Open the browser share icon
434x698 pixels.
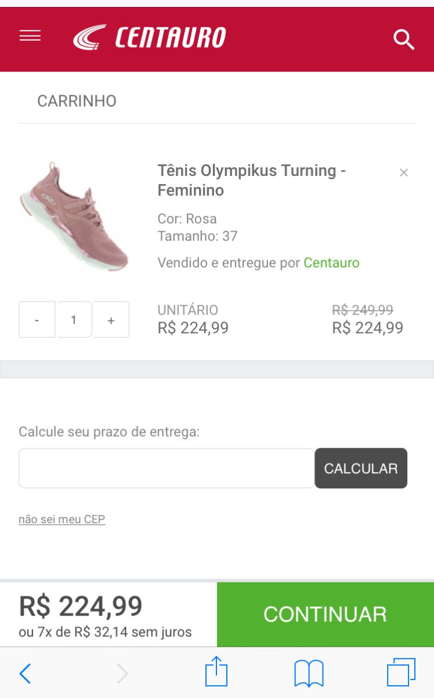click(x=216, y=672)
